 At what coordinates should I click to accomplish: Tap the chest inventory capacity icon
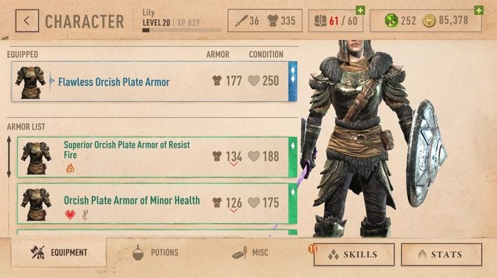click(x=320, y=21)
